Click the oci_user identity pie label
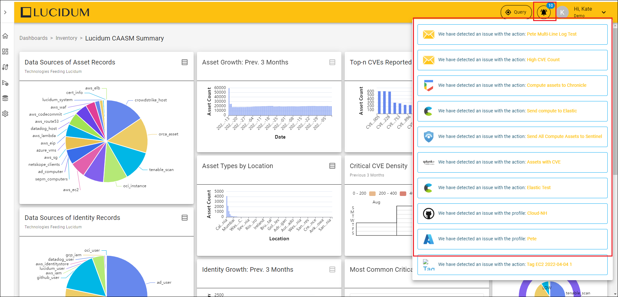Screen dimensions: 618x297 [92, 250]
